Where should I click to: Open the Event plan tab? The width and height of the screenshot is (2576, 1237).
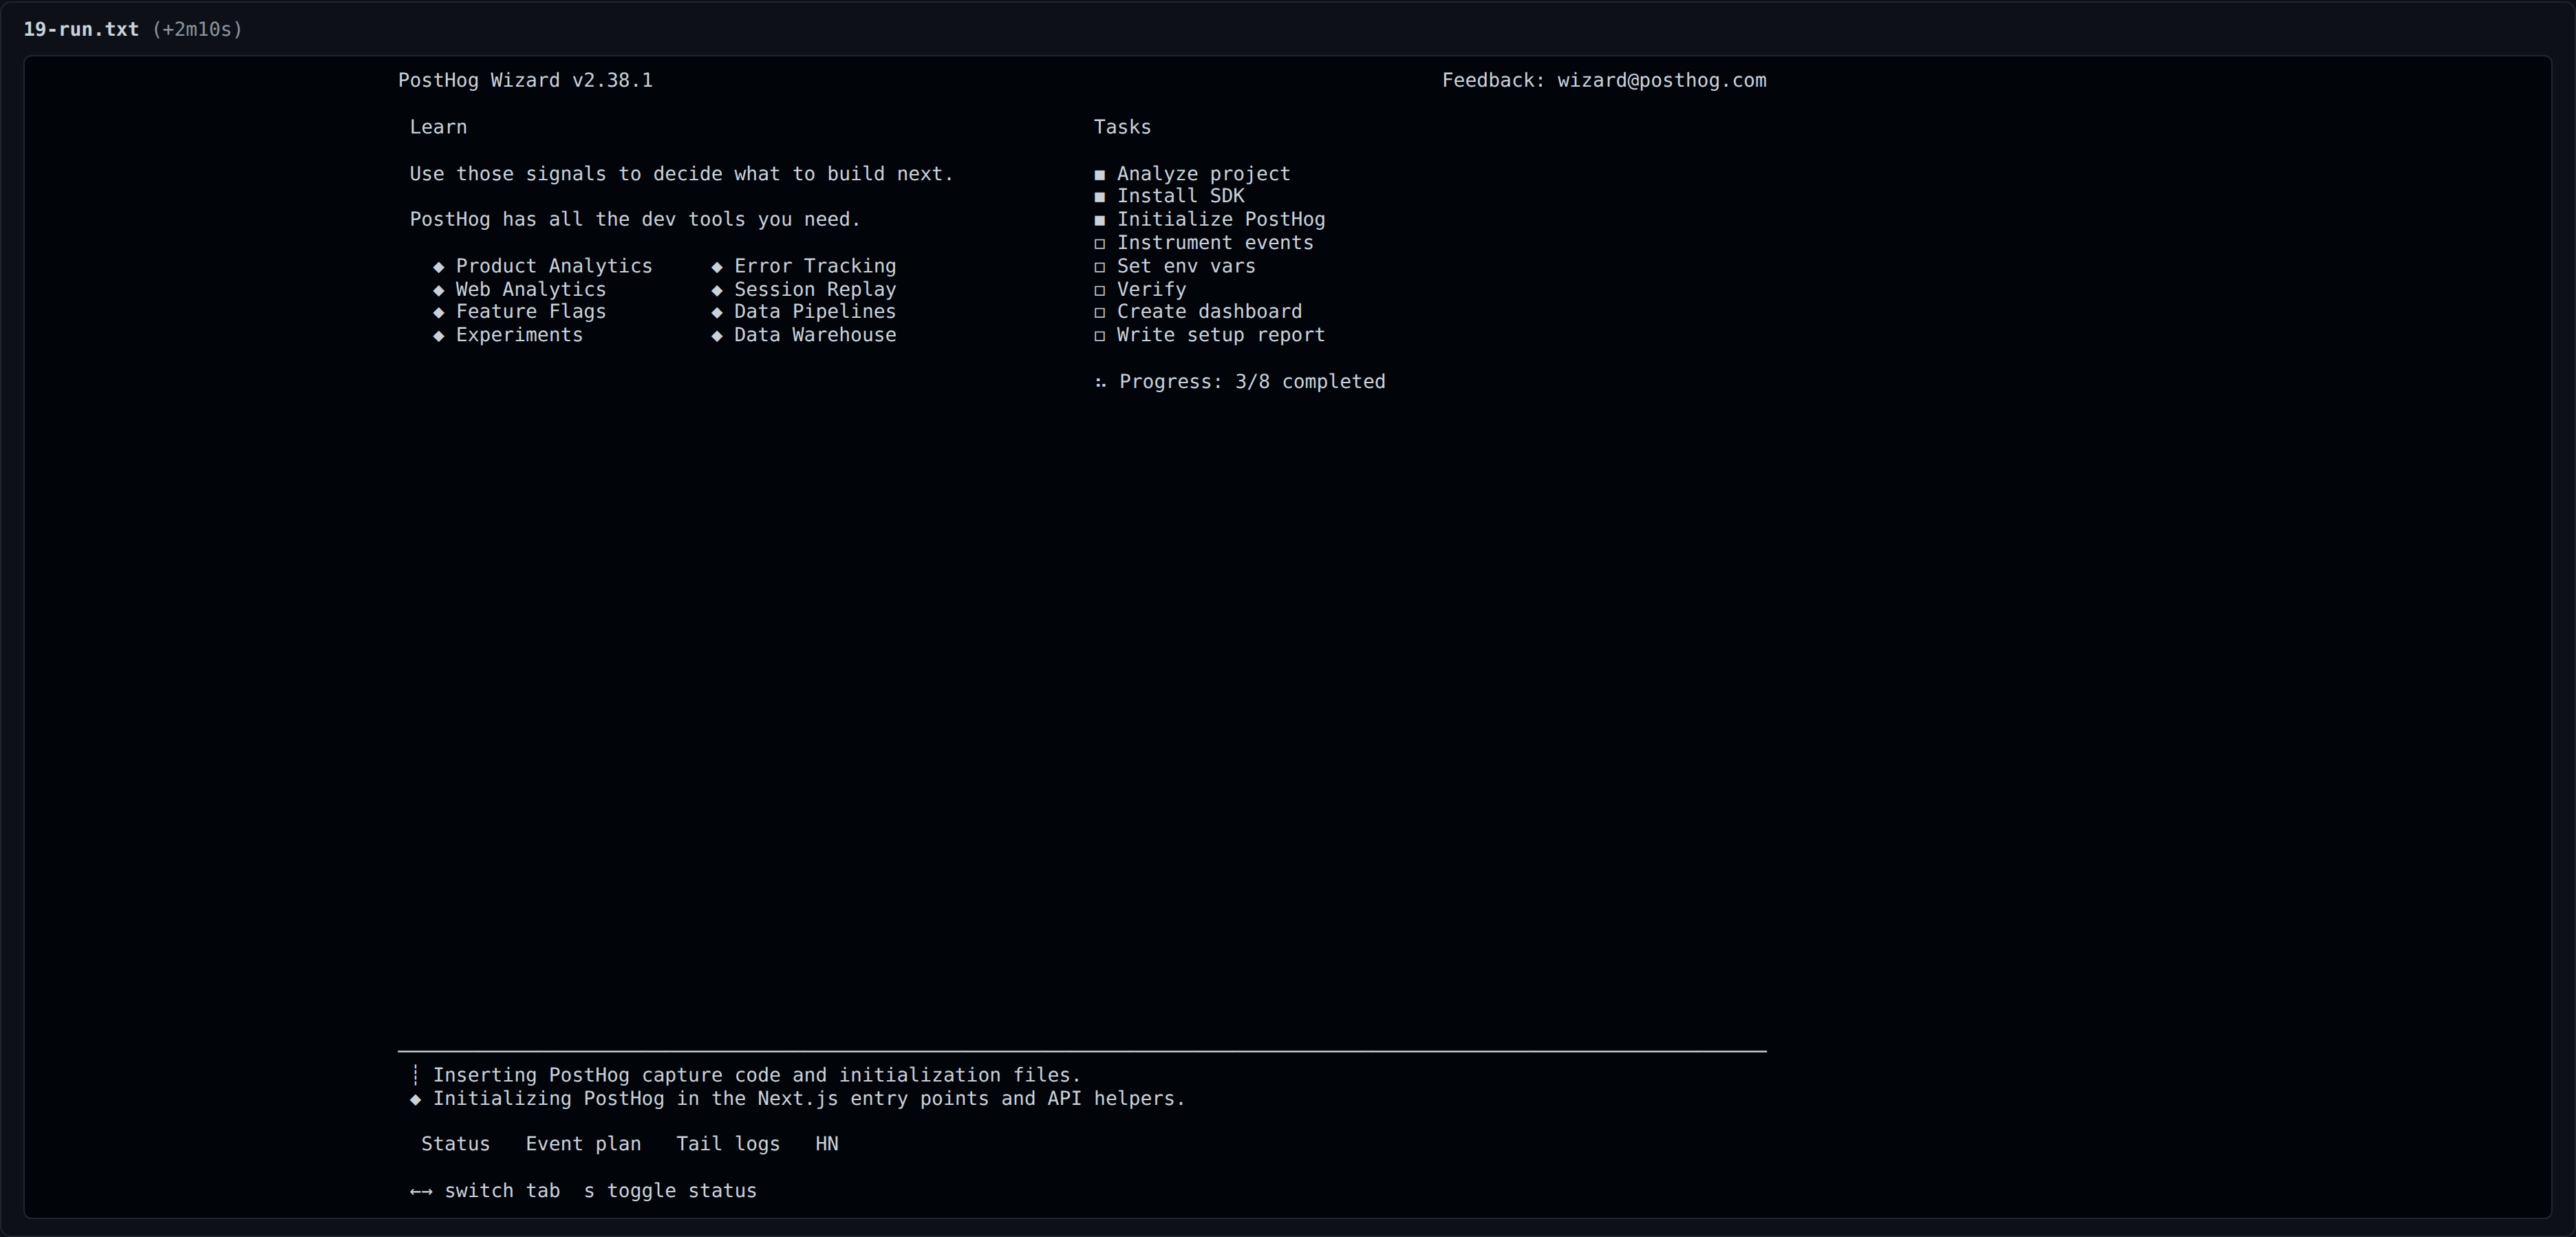(583, 1144)
